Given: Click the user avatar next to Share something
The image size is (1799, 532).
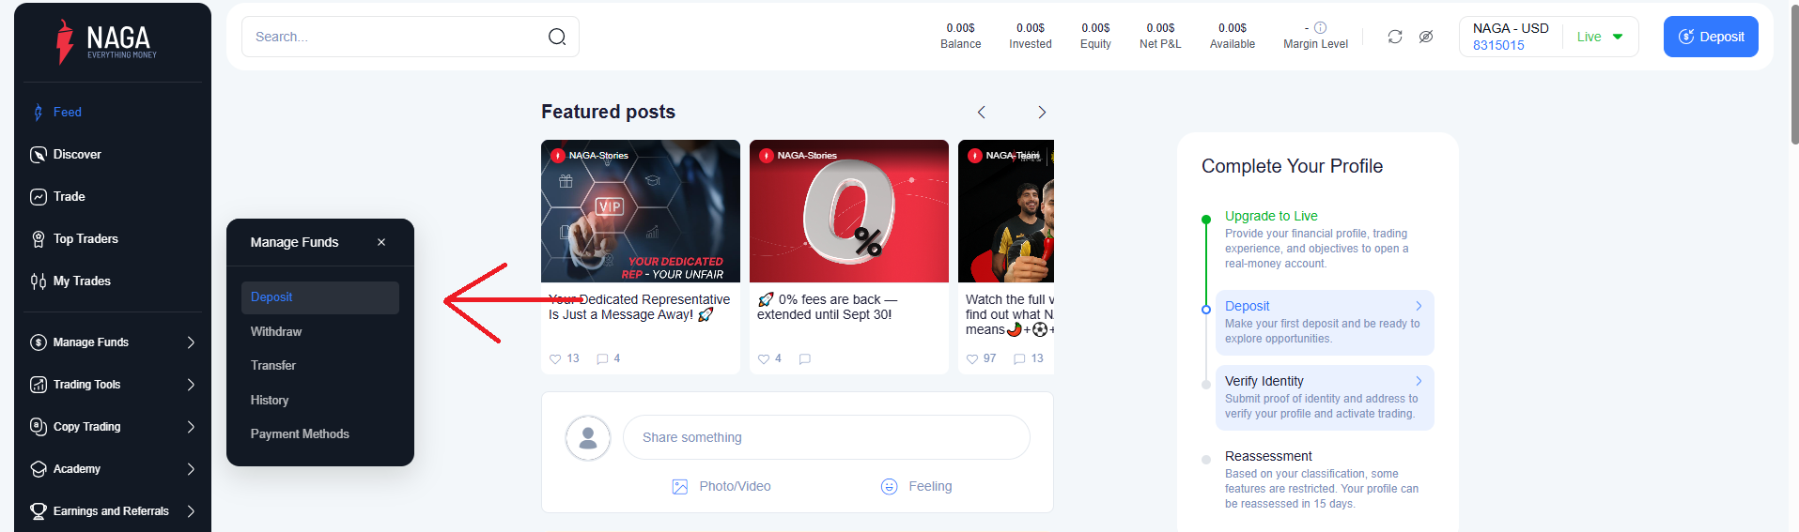Looking at the screenshot, I should pos(588,437).
